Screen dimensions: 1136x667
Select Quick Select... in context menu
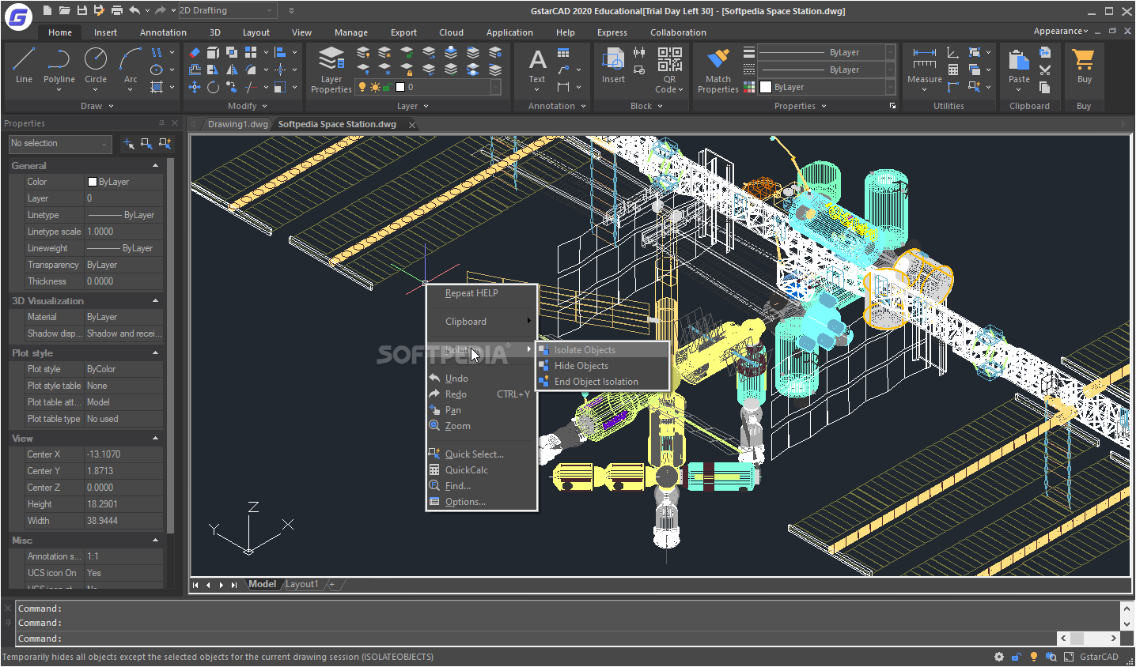[x=481, y=454]
